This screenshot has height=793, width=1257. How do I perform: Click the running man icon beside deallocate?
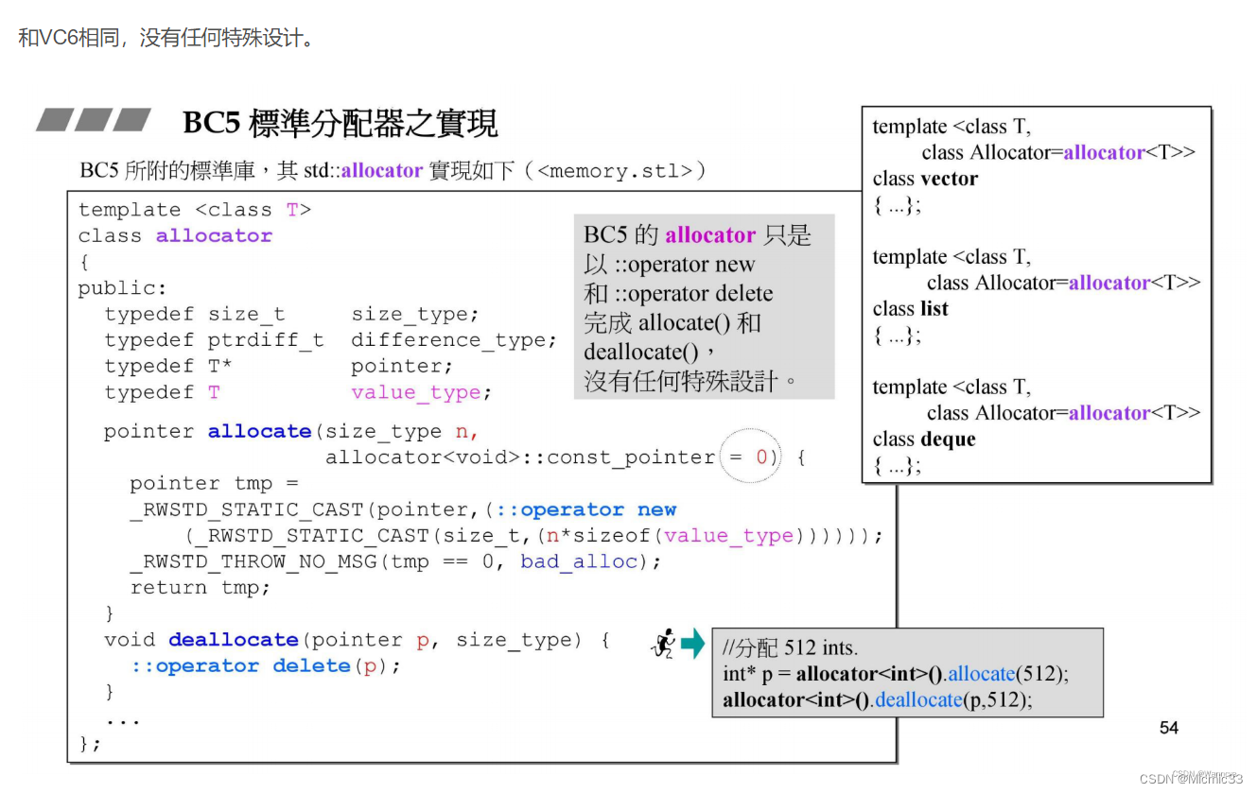point(664,644)
